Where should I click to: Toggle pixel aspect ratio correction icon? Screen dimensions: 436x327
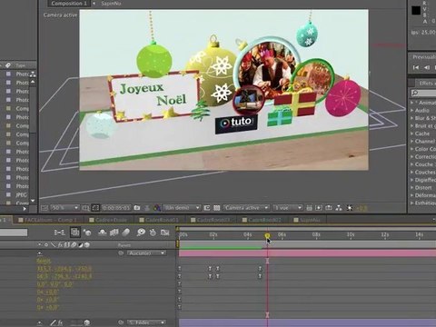pos(309,208)
